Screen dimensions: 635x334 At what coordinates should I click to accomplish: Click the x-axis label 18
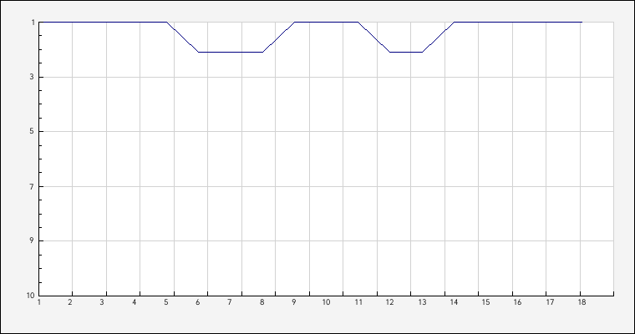[582, 302]
